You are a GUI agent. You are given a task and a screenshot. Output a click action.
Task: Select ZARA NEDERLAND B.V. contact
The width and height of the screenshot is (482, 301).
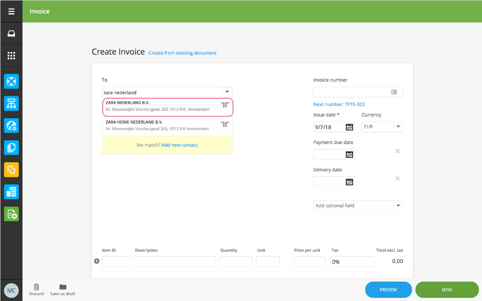pos(168,107)
